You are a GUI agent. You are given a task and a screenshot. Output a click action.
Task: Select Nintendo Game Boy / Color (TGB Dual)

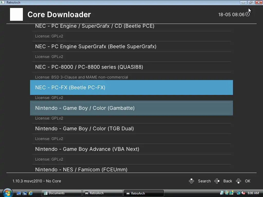click(x=131, y=129)
